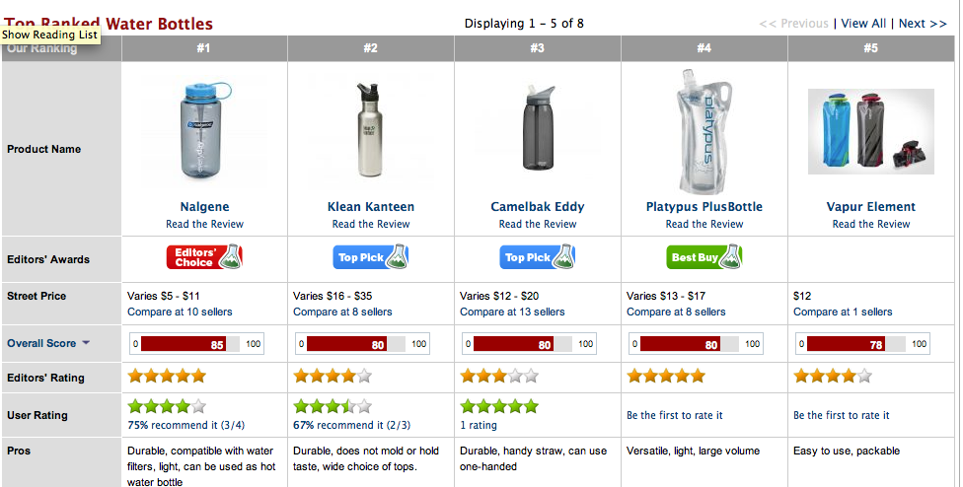The height and width of the screenshot is (487, 963).
Task: Click Nalgene's green user rating stars
Action: pos(167,406)
